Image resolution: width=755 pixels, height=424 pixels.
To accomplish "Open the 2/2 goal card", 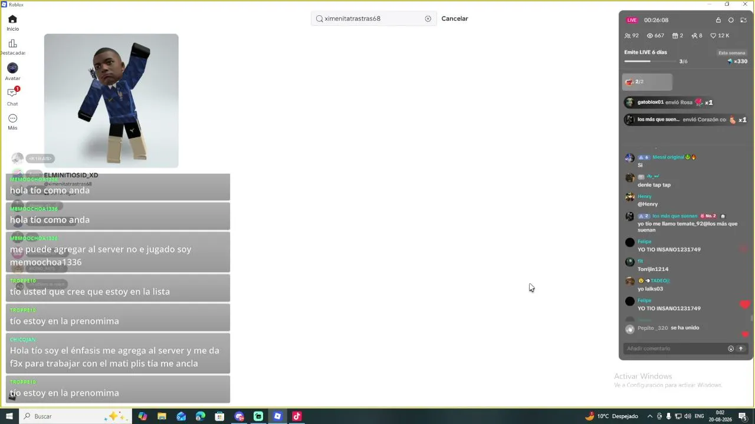I will click(647, 82).
